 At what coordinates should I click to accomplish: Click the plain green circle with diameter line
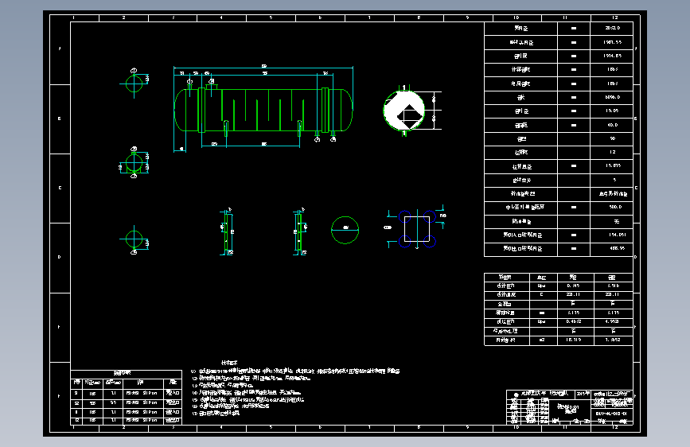coord(345,230)
